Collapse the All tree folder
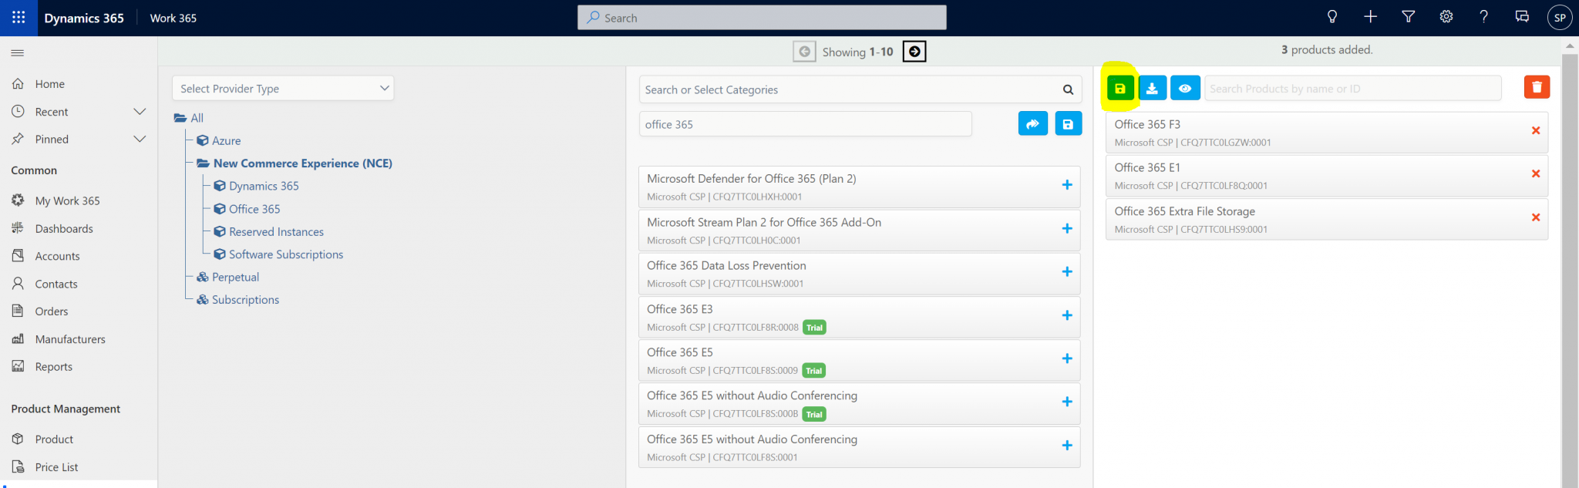The image size is (1579, 488). click(189, 118)
